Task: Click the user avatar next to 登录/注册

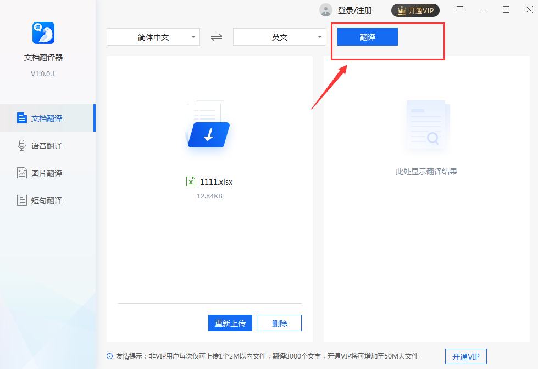Action: [325, 10]
